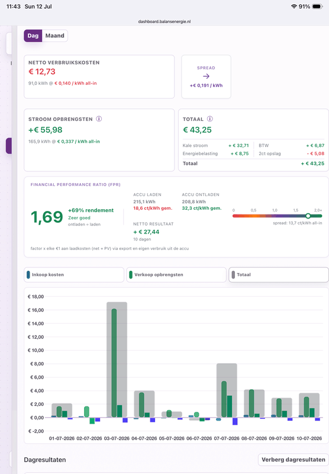The image size is (329, 474).
Task: Click the x-axis label 05-07-2026
Action: pos(172,438)
